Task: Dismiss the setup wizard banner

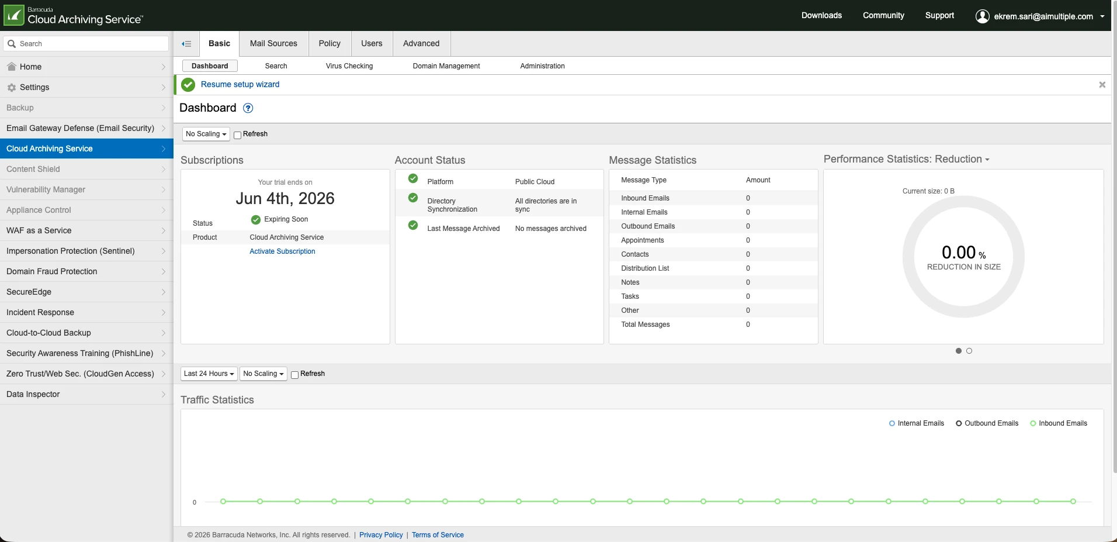Action: [1102, 85]
